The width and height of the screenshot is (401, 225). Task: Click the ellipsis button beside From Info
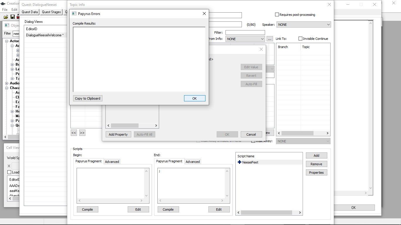(x=270, y=39)
